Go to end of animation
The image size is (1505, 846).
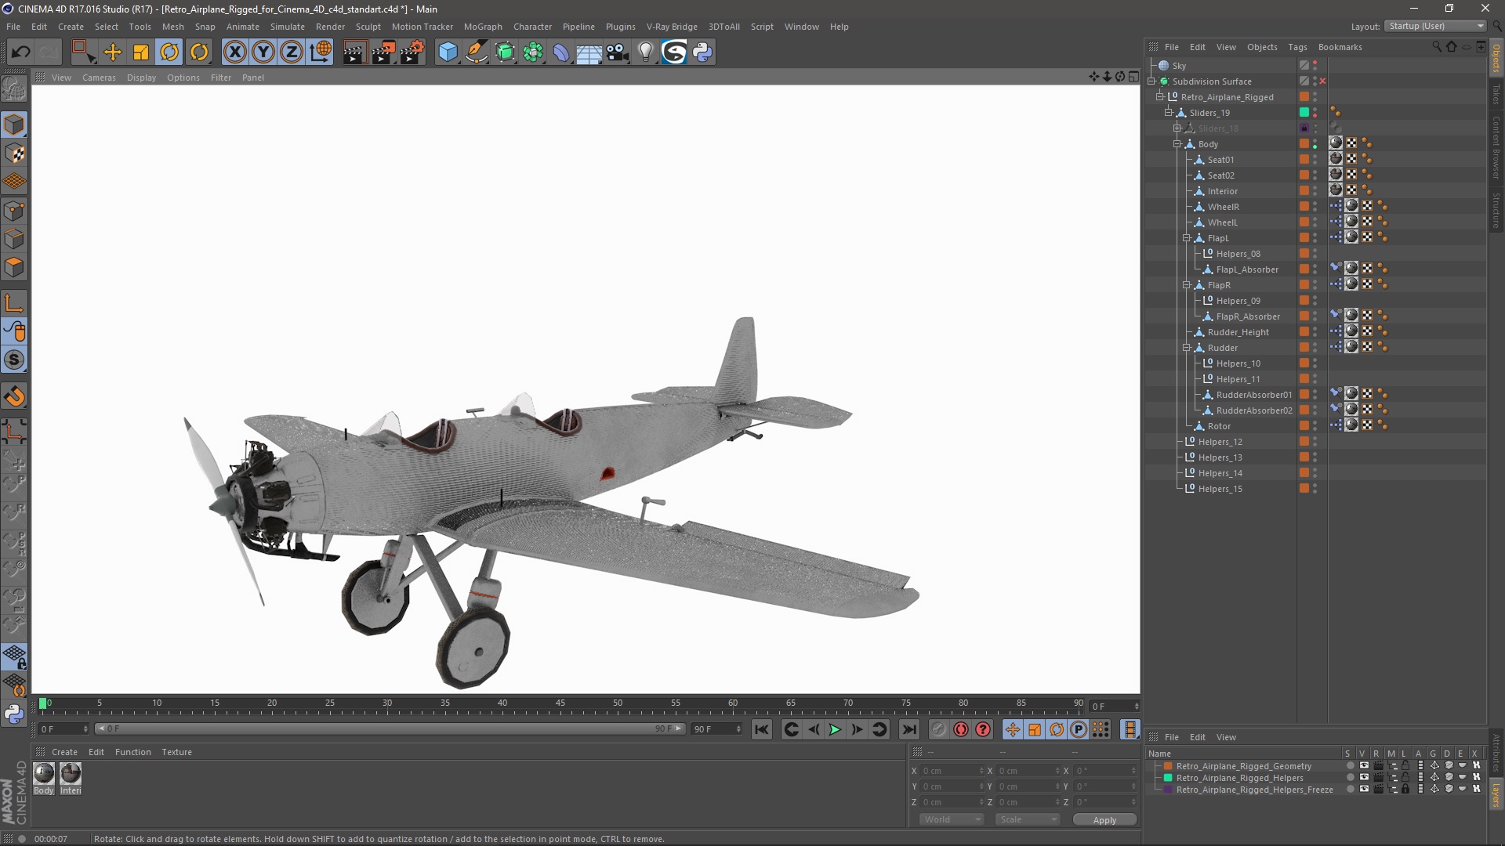tap(909, 730)
